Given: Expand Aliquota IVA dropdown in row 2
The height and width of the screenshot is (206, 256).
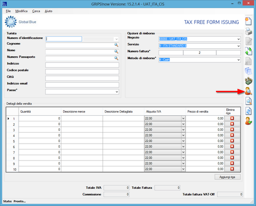Looking at the screenshot, I should (x=183, y=124).
